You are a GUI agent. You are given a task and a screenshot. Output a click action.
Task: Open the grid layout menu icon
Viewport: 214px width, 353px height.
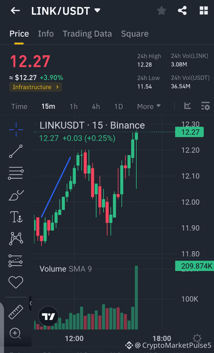(x=204, y=11)
